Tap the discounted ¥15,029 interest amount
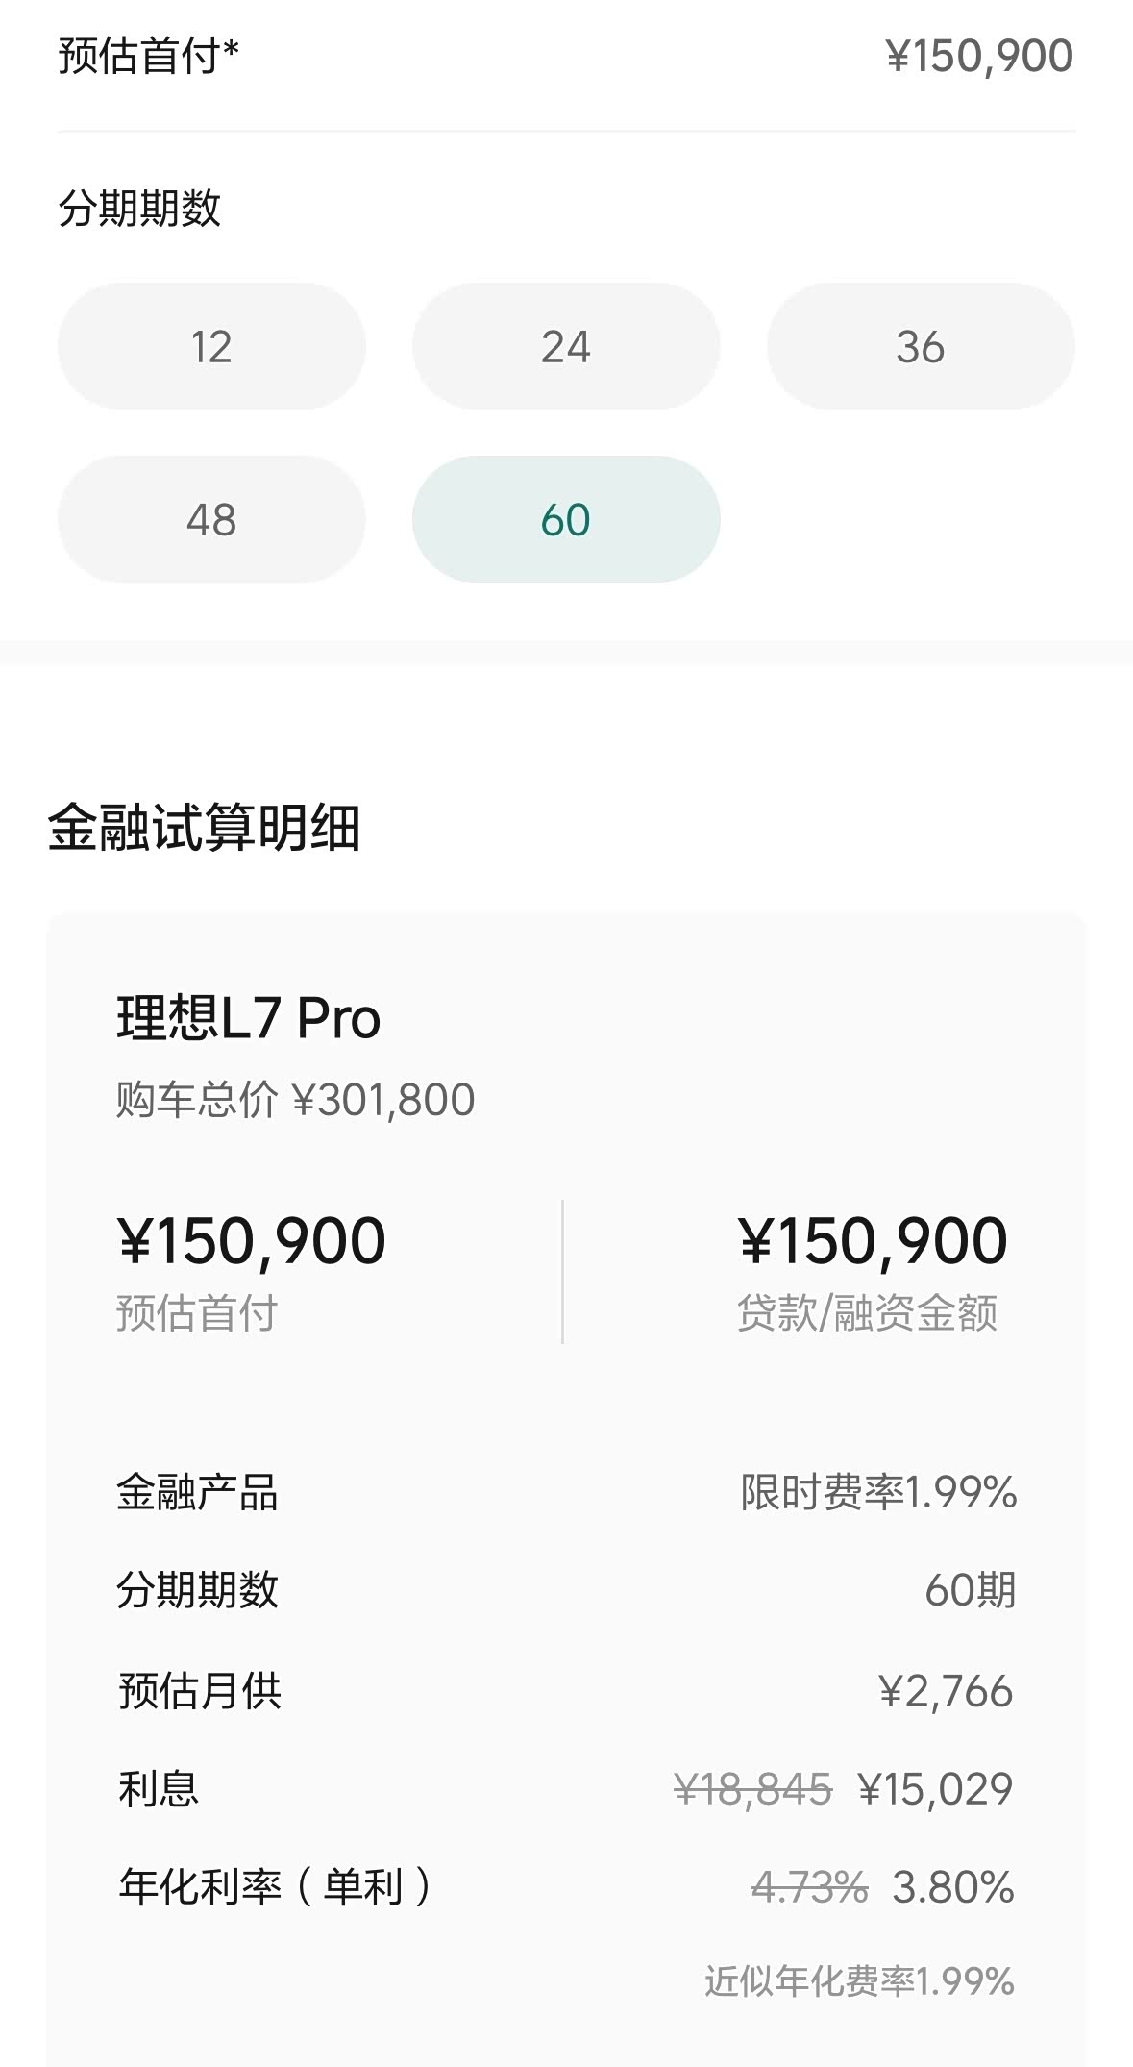Viewport: 1133px width, 2067px height. 936,1789
